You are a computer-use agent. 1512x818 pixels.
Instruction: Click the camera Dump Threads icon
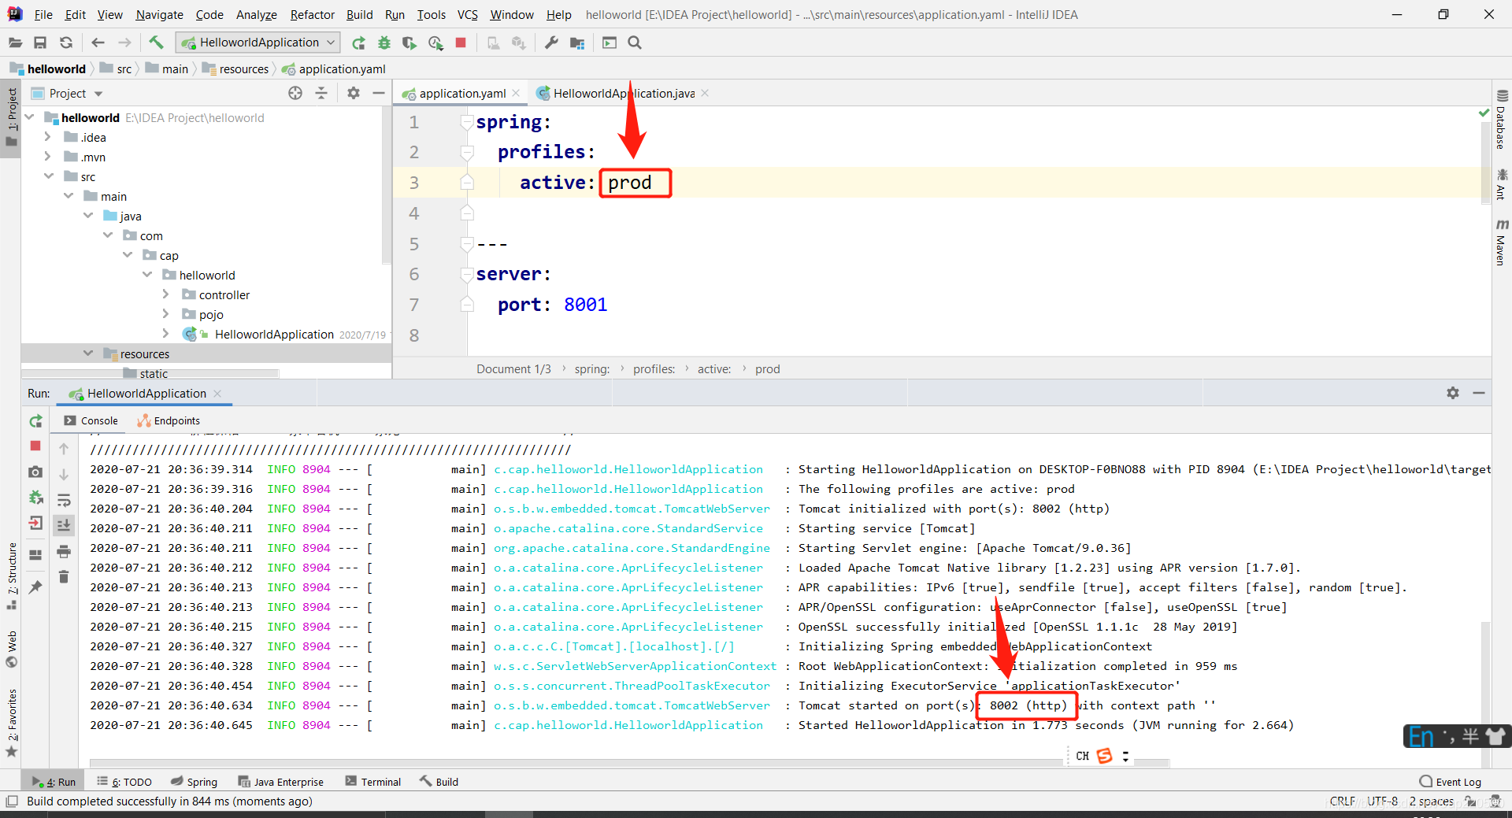pyautogui.click(x=35, y=472)
